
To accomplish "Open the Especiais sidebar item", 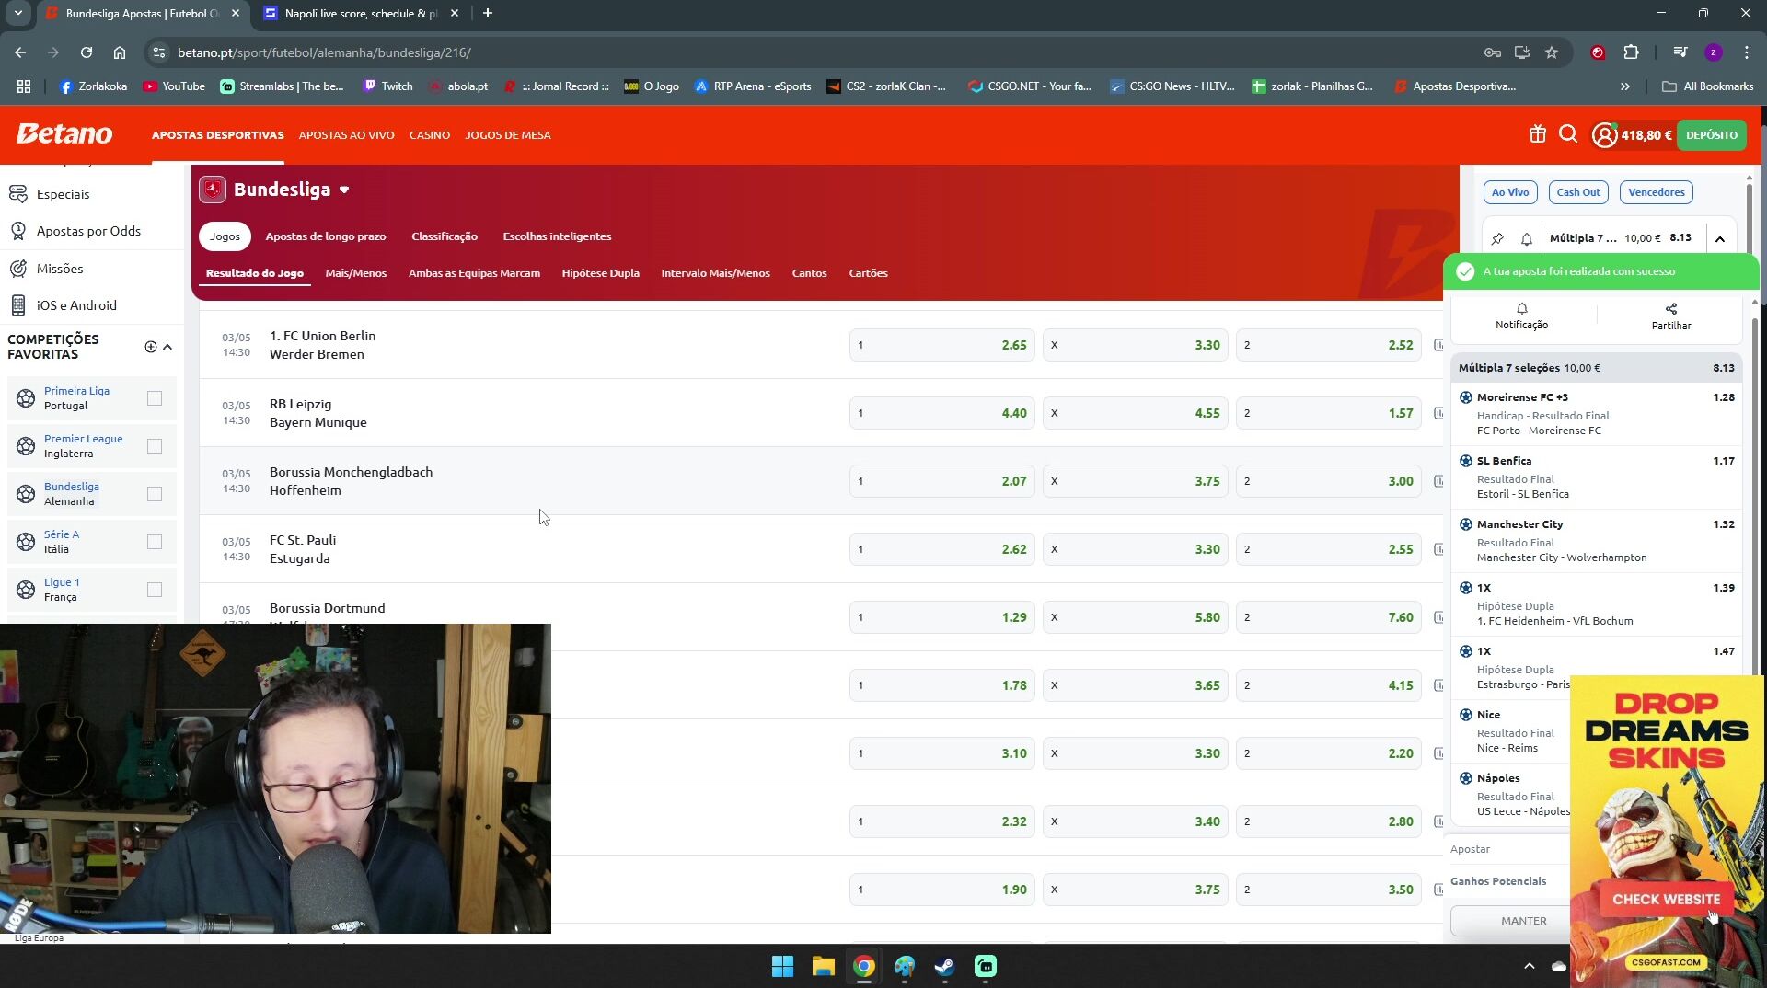I will tap(63, 194).
